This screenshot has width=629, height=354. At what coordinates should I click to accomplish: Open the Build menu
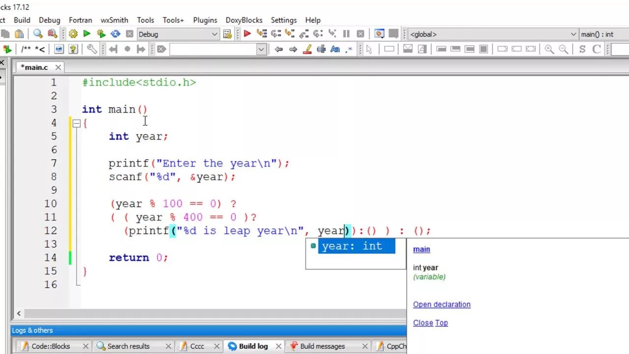[x=22, y=20]
